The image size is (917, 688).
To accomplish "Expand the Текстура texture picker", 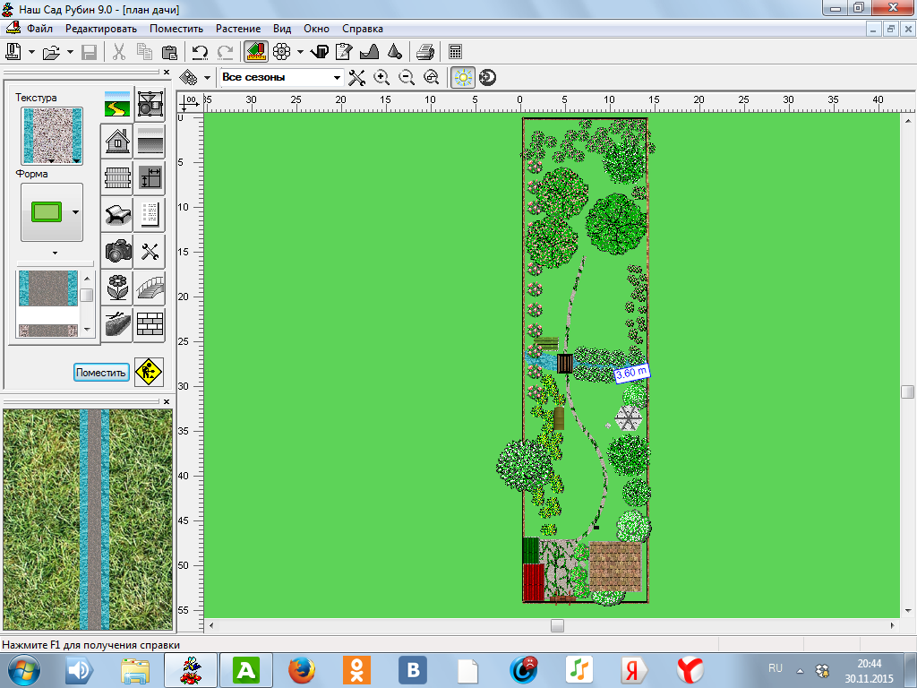I will (52, 135).
